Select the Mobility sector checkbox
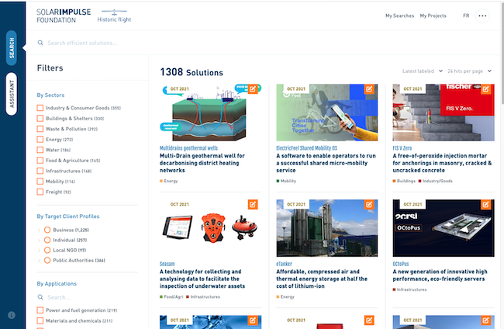This screenshot has height=329, width=504. click(40, 182)
